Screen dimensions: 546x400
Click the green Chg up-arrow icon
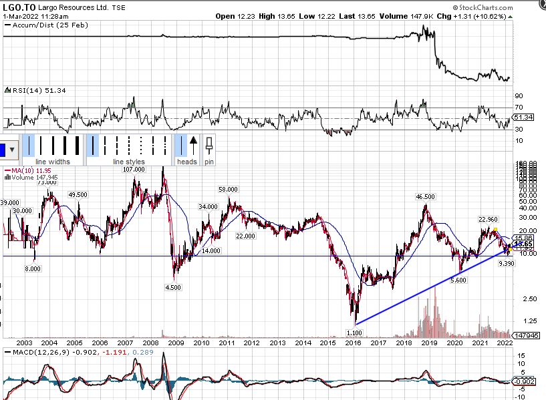tap(510, 17)
